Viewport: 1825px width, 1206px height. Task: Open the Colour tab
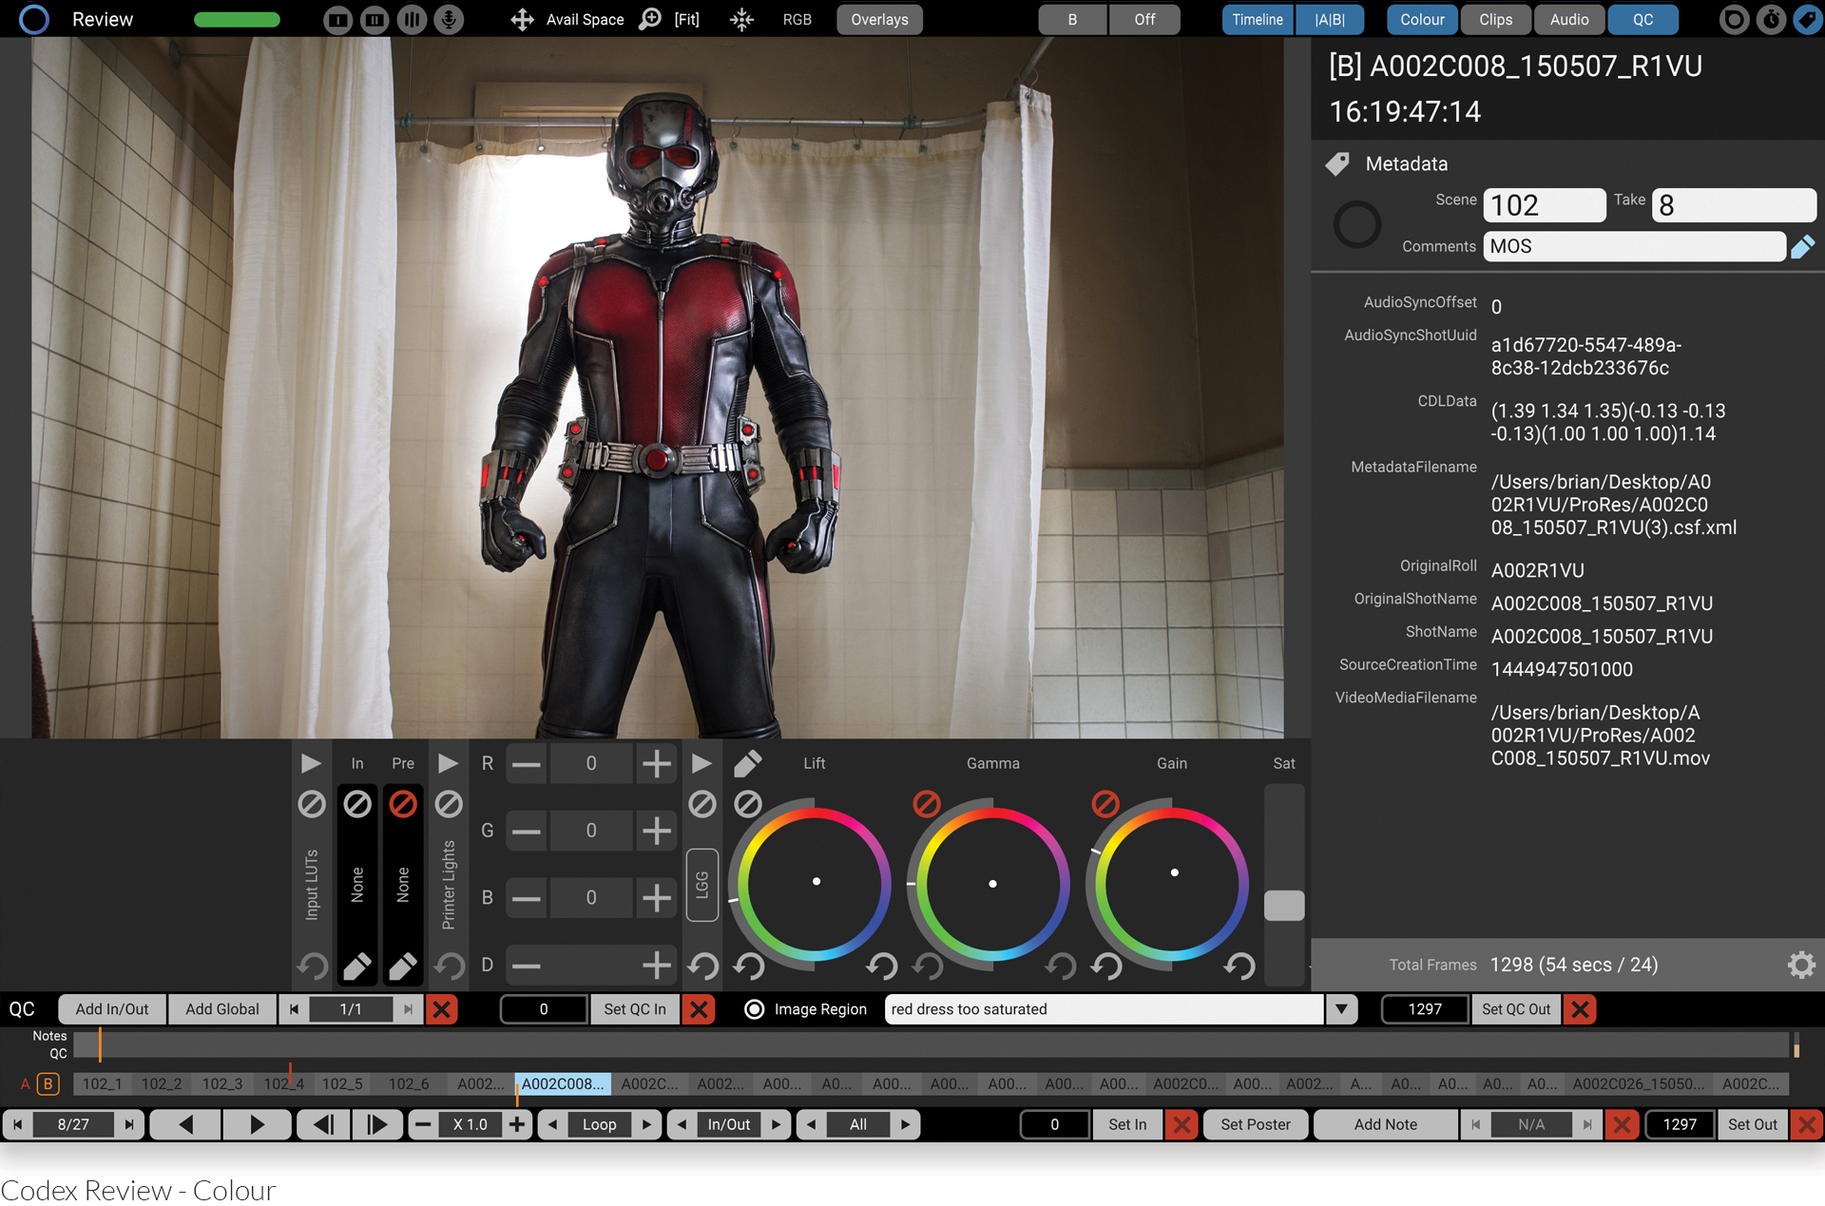click(x=1422, y=19)
